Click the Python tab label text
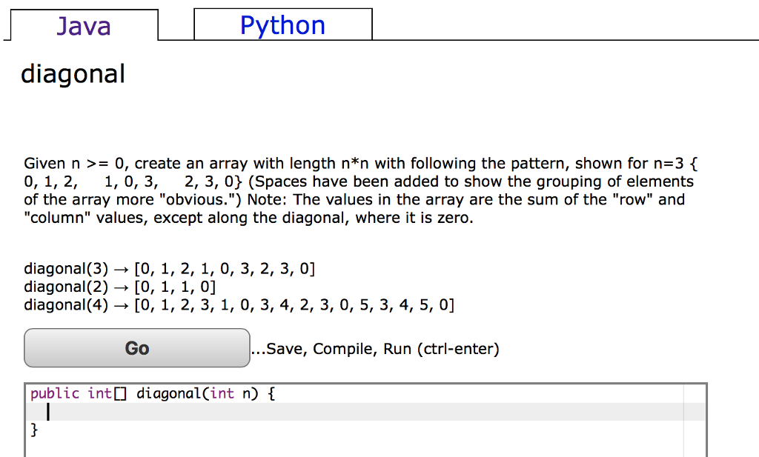This screenshot has height=457, width=759. (282, 24)
